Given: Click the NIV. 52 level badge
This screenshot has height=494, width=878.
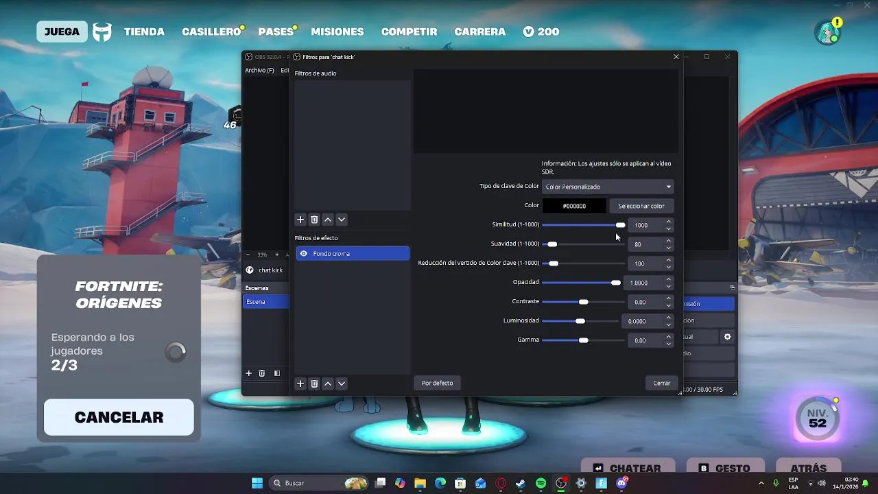Looking at the screenshot, I should point(817,418).
